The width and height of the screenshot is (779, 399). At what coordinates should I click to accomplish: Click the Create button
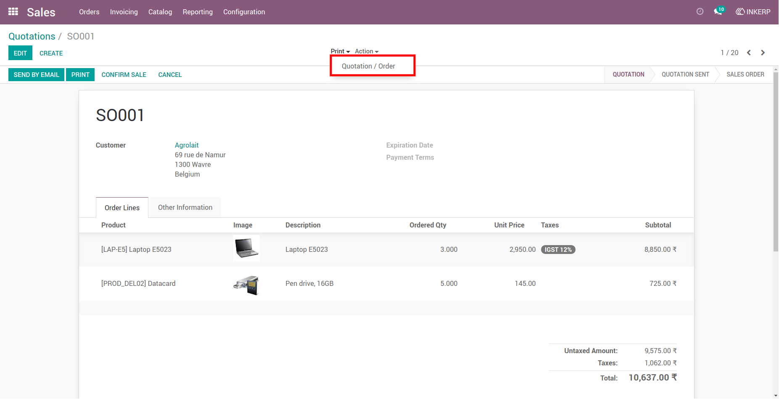51,53
